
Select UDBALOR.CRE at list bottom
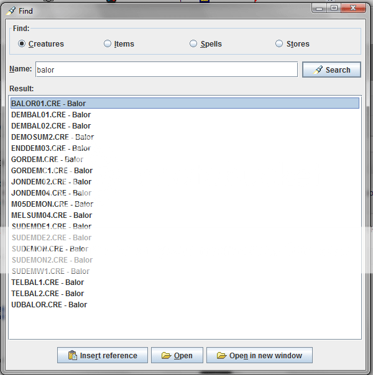click(49, 305)
